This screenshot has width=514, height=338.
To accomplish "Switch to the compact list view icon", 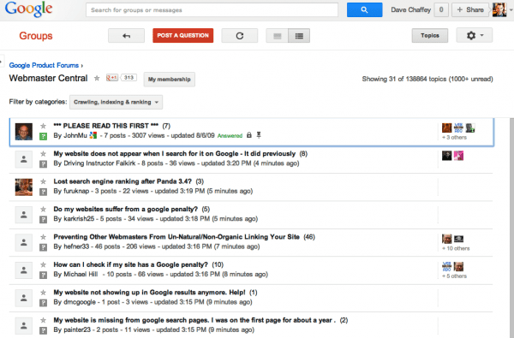I will click(x=299, y=36).
